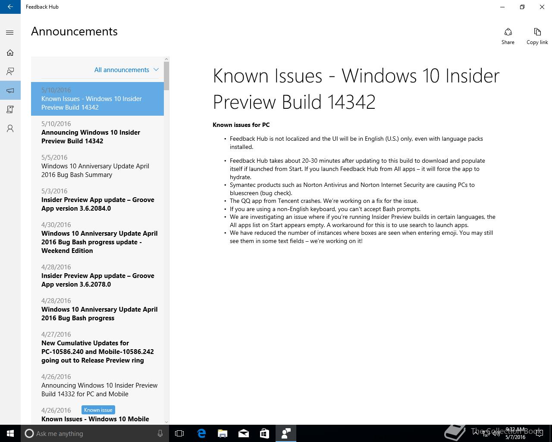This screenshot has height=442, width=552.
Task: Open the Quests icon in sidebar
Action: [10, 110]
